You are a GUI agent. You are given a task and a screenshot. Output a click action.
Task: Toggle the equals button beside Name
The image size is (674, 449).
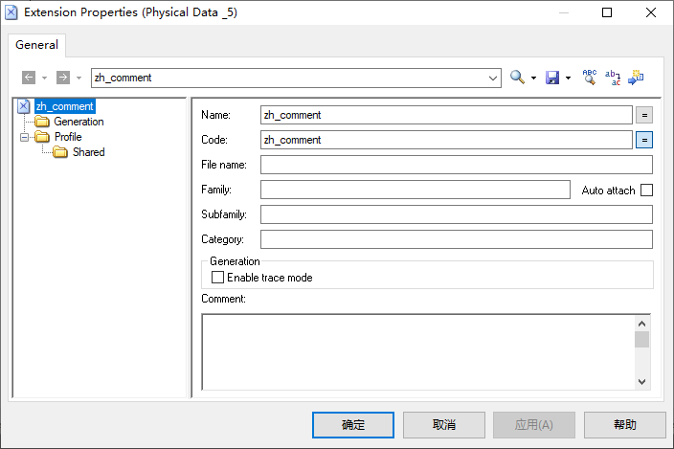[x=644, y=115]
